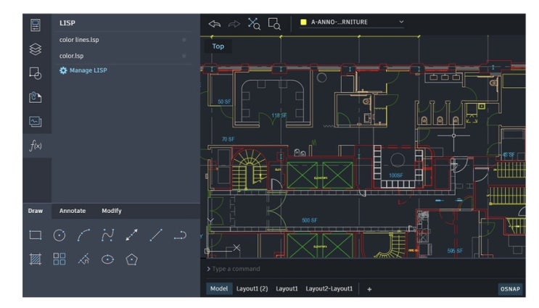Open the Layers panel icon
Image resolution: width=539 pixels, height=308 pixels.
pos(36,49)
